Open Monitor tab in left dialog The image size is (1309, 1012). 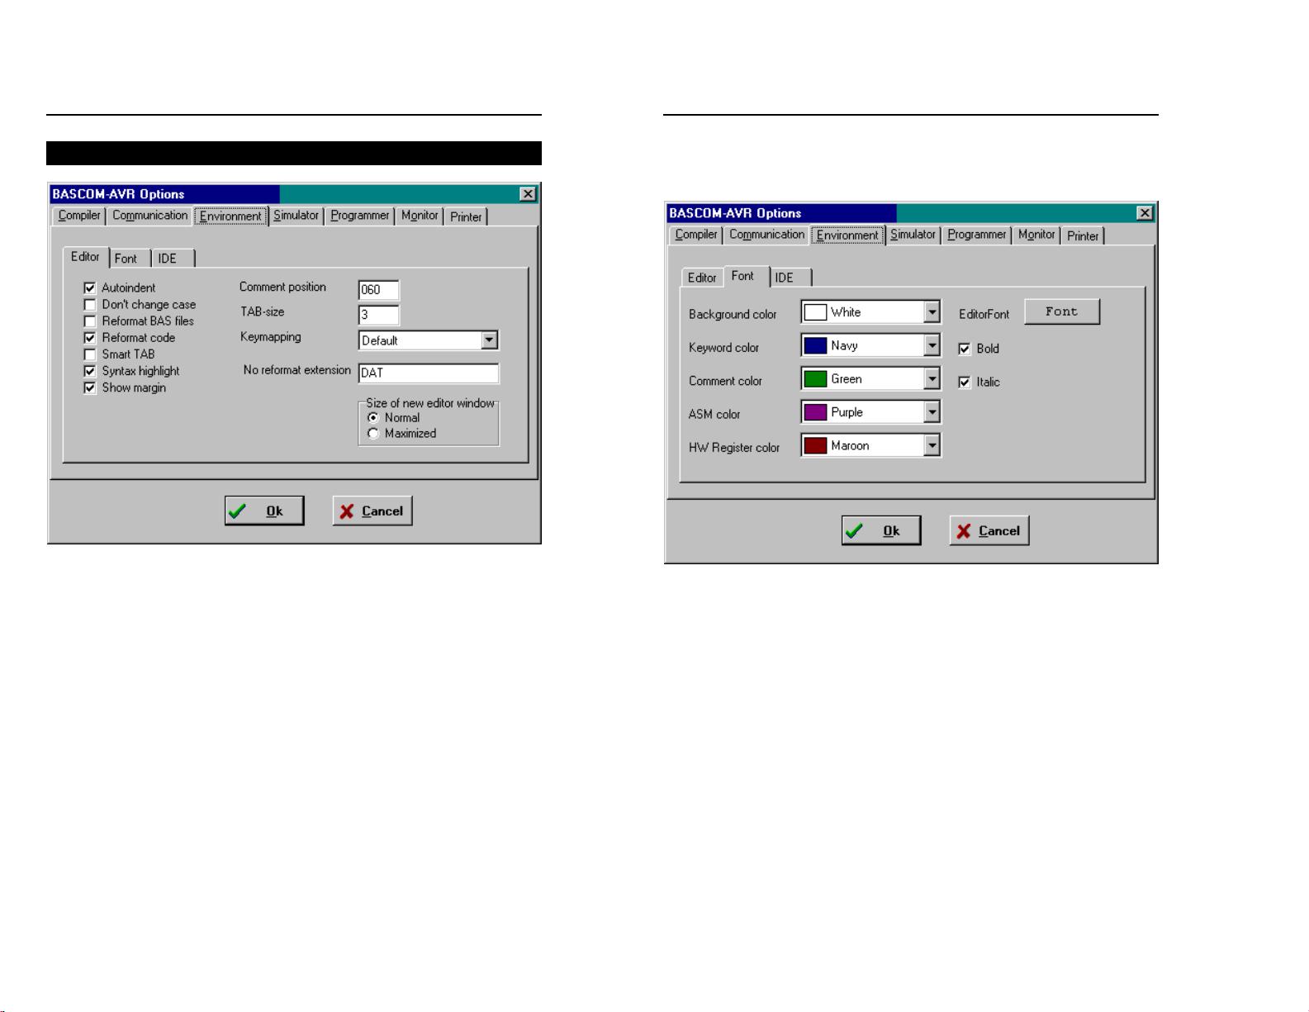tap(420, 216)
